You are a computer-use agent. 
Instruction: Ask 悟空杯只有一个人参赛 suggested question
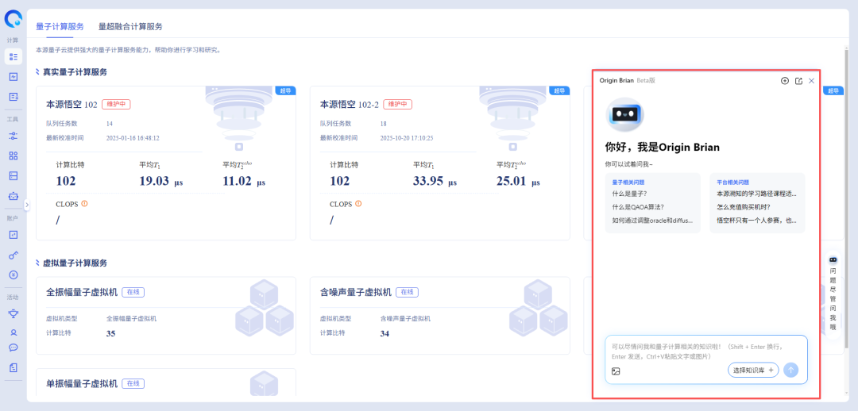tap(757, 221)
